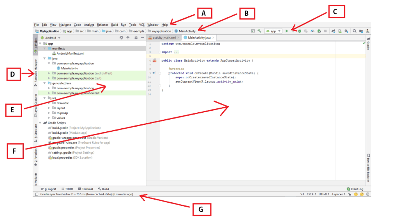Viewport: 399px width, 223px height.
Task: Open the Terminal tool window
Action: pos(85,189)
